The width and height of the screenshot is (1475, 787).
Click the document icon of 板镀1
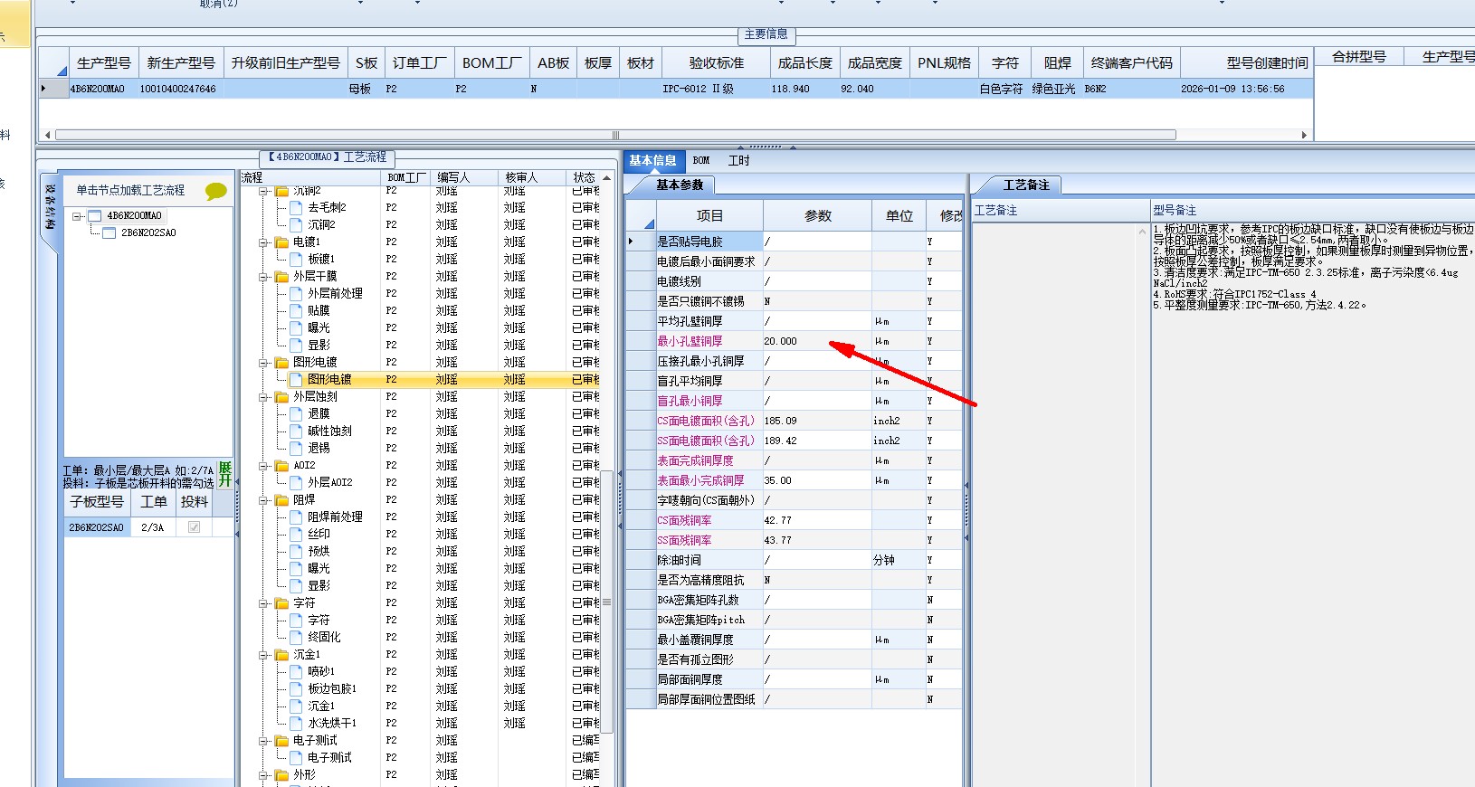296,260
